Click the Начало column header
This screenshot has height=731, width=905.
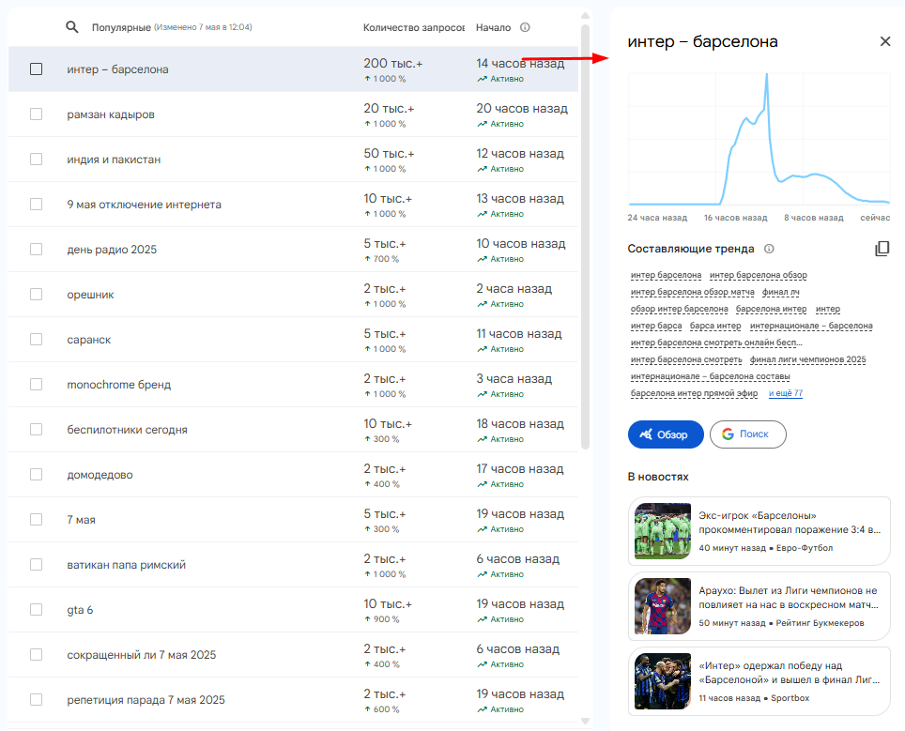click(x=494, y=28)
